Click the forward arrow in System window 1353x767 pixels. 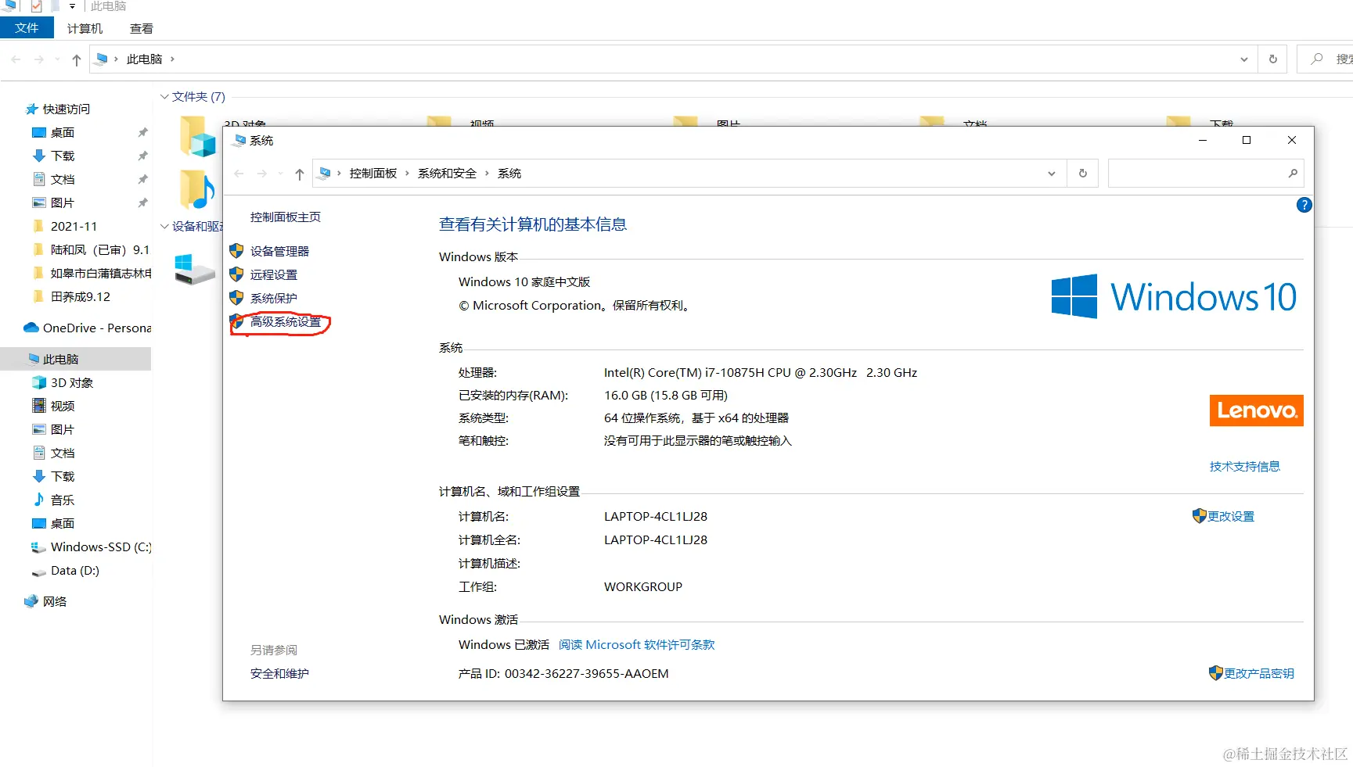pos(262,174)
